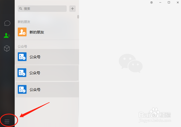Screen dimensions: 181x127
Task: Click the third blue 公众号 account icon
Action: point(22,89)
